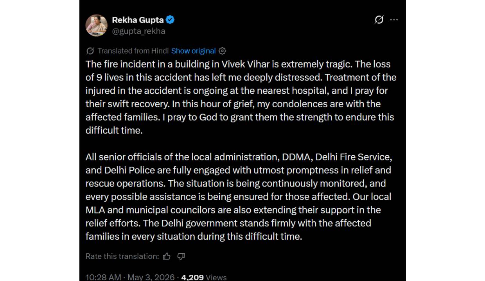Open Rekha Gupta's profile picture
Viewport: 485px width, 281px height.
pos(96,25)
